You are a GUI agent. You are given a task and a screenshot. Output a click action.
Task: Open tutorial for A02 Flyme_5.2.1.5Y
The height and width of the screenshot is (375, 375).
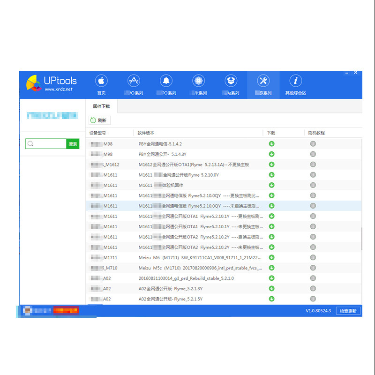pos(313,299)
